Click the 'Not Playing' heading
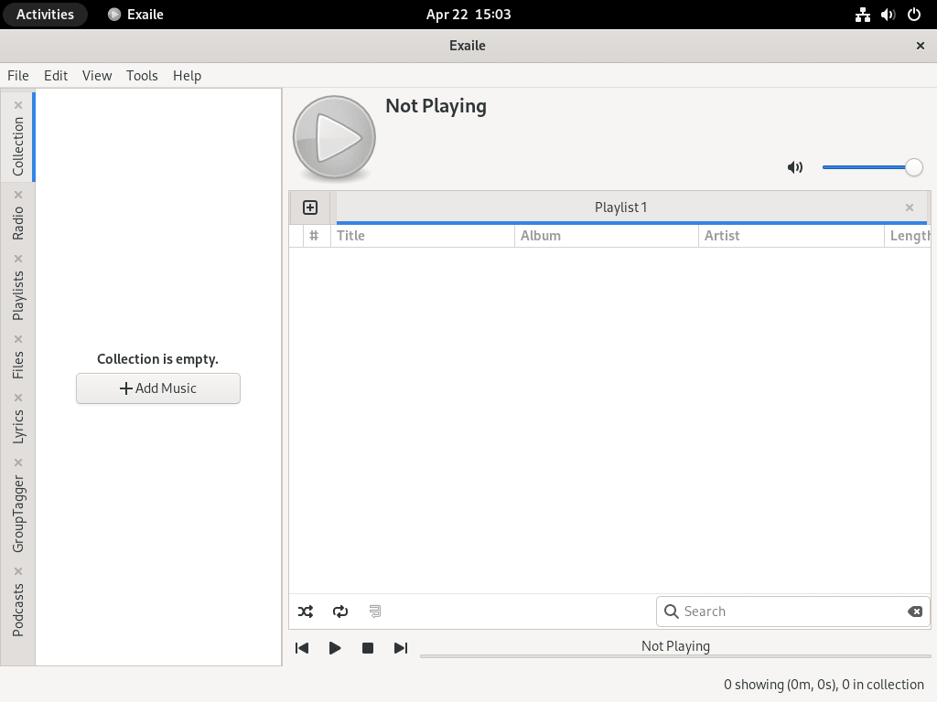This screenshot has width=937, height=702. tap(436, 106)
